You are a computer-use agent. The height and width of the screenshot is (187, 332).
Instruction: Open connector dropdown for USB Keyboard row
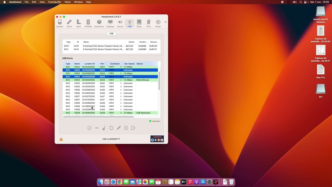click(115, 113)
